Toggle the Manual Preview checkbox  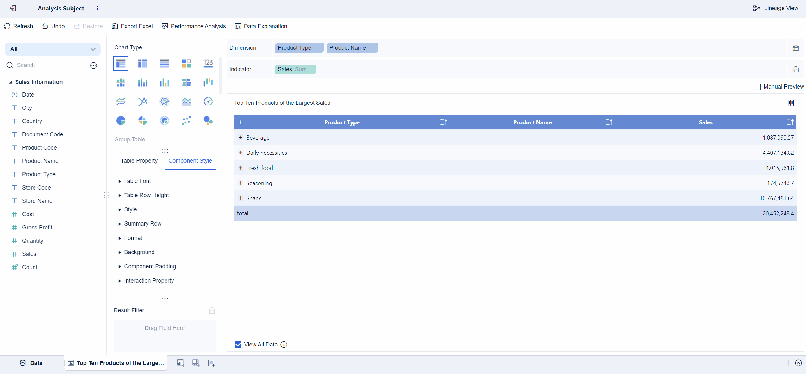point(757,87)
